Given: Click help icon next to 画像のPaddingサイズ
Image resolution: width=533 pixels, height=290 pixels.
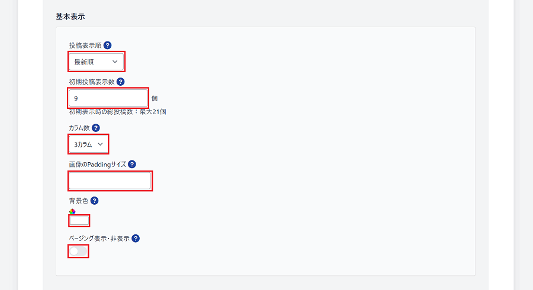Looking at the screenshot, I should click(132, 165).
